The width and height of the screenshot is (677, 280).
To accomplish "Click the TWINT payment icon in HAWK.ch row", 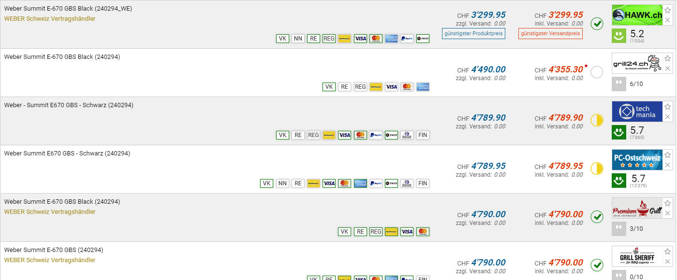I will point(423,39).
